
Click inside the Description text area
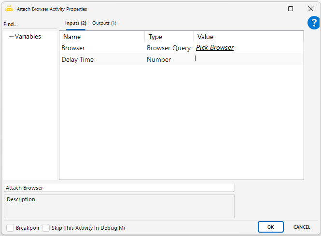pyautogui.click(x=119, y=208)
